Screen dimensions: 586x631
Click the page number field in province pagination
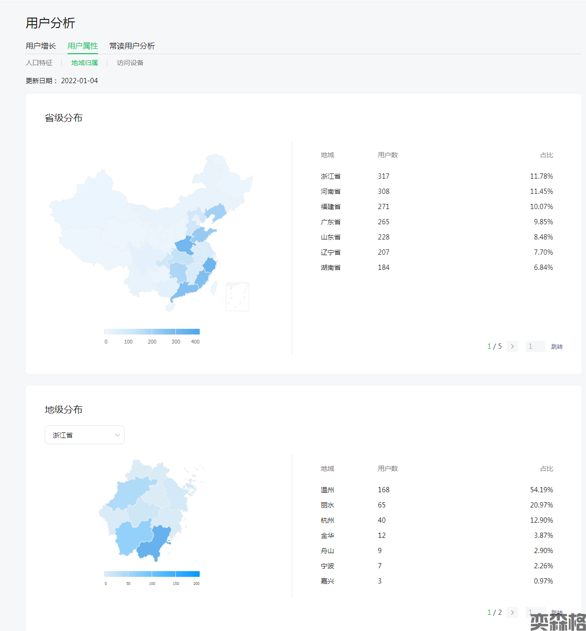click(535, 346)
